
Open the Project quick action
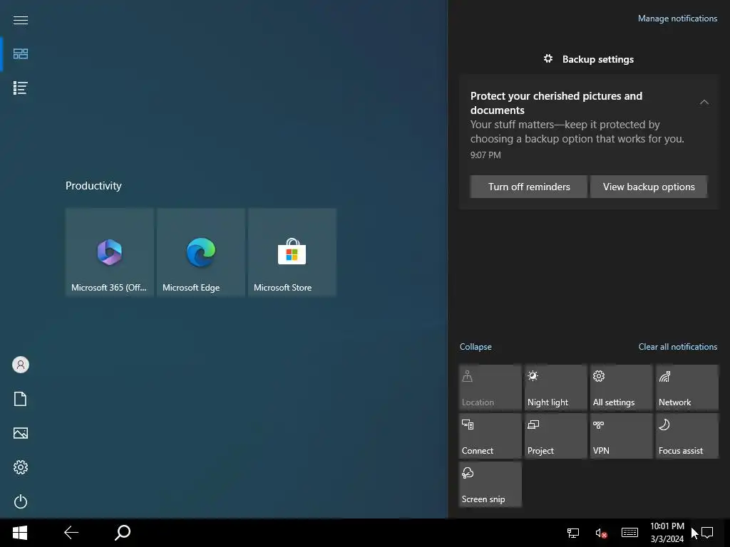click(x=556, y=436)
